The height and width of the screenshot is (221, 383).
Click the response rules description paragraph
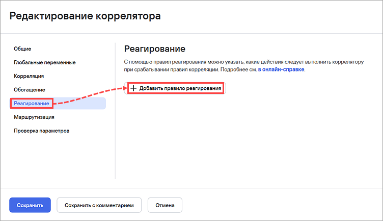pos(244,66)
